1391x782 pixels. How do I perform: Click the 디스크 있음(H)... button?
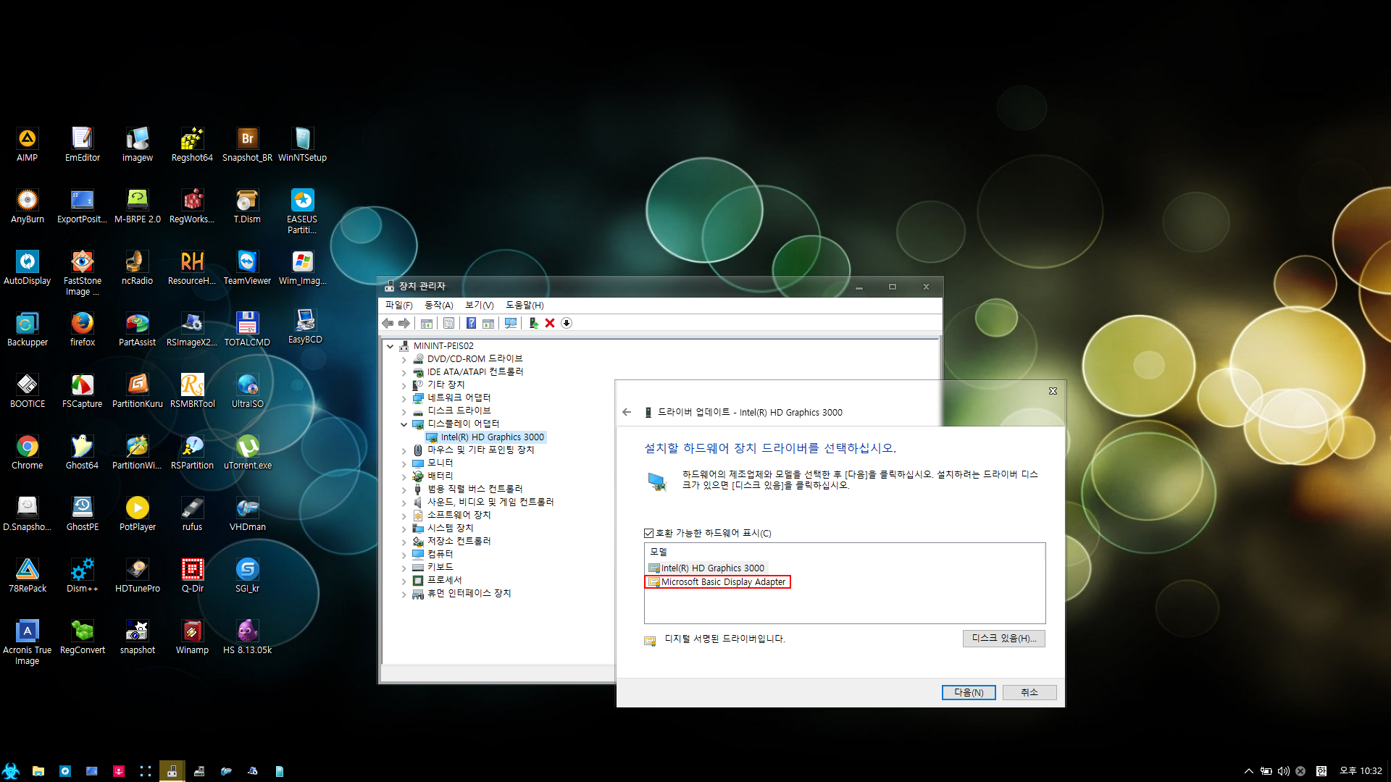tap(1004, 639)
